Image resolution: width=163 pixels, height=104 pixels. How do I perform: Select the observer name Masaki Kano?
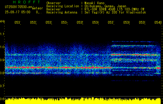coord(94,3)
